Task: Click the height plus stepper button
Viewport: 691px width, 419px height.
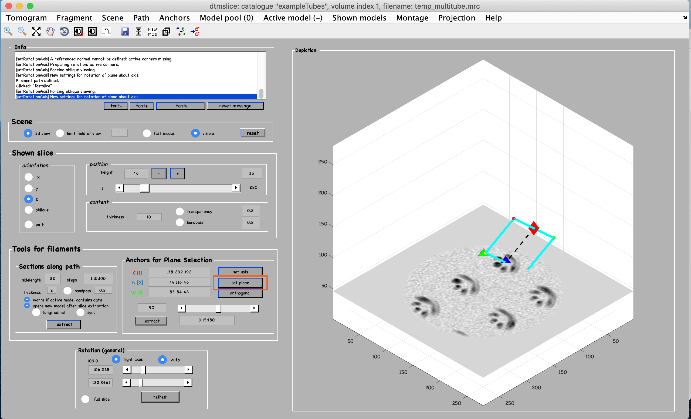Action: click(x=177, y=173)
